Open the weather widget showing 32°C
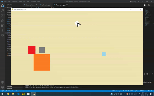154x96 pixels. 117,94
